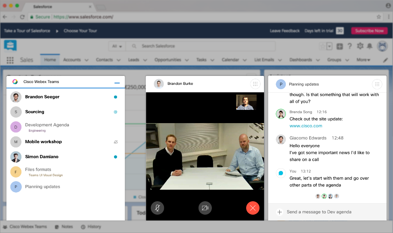Open the Brandon Seeger conversation
The image size is (393, 233).
(x=42, y=97)
